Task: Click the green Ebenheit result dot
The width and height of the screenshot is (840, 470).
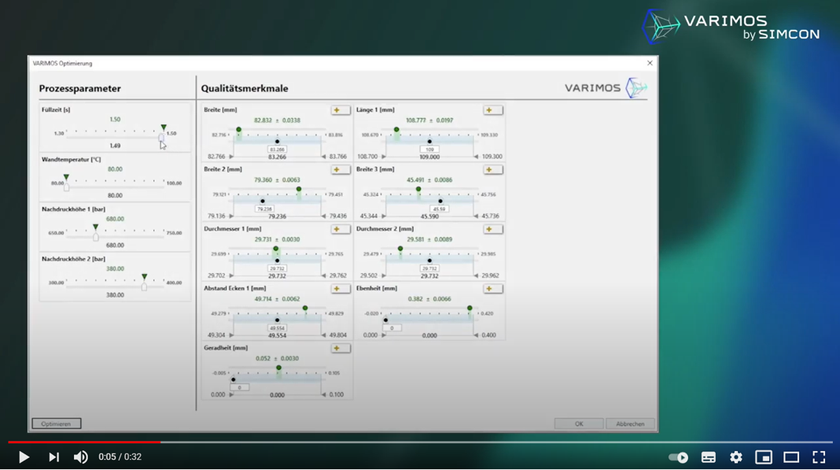Action: 470,309
